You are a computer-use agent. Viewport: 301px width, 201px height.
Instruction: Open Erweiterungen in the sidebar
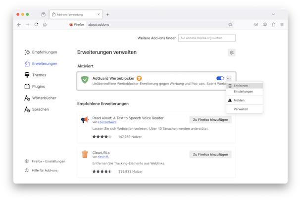[41, 63]
